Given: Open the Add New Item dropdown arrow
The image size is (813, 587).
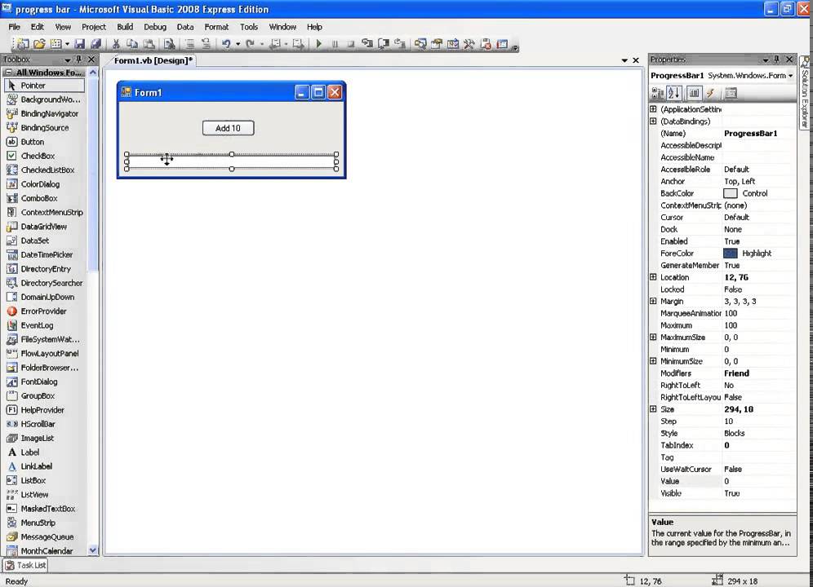Looking at the screenshot, I should point(68,44).
